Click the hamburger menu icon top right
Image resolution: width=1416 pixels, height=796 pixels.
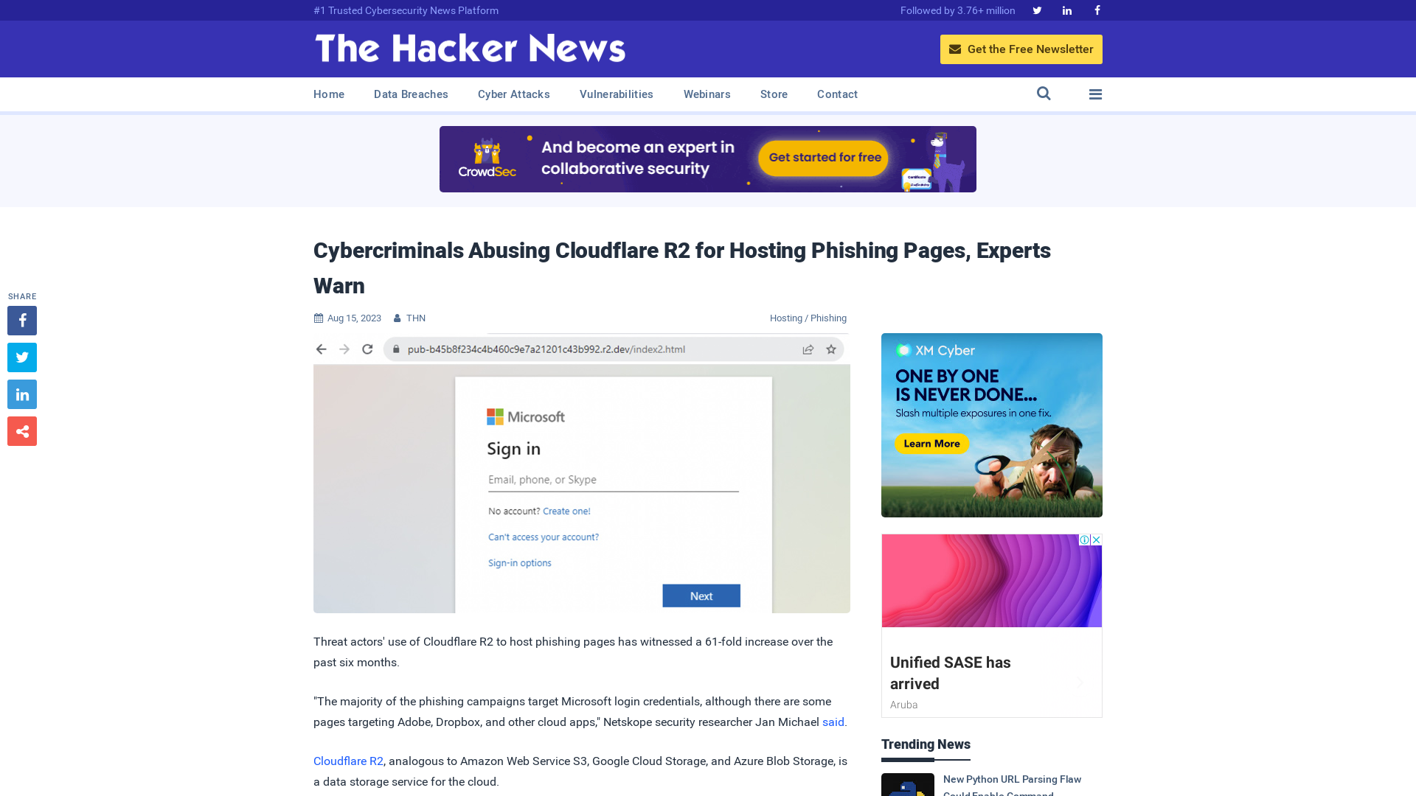[1095, 94]
